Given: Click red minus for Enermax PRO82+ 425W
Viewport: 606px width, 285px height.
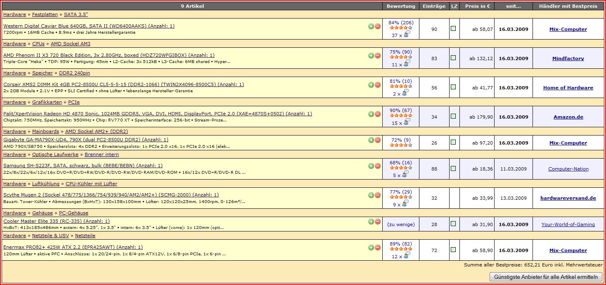Looking at the screenshot, I should pos(378,248).
